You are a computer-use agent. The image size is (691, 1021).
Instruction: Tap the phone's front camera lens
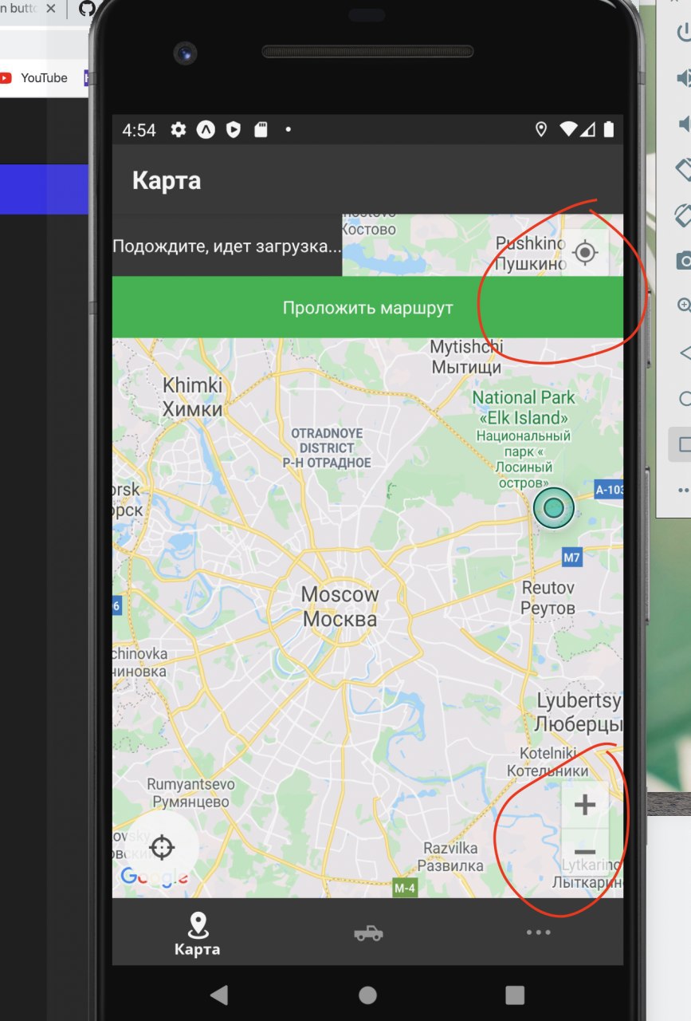[x=186, y=53]
